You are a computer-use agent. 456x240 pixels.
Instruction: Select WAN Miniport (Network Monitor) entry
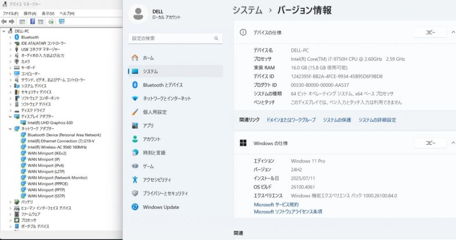[57, 178]
